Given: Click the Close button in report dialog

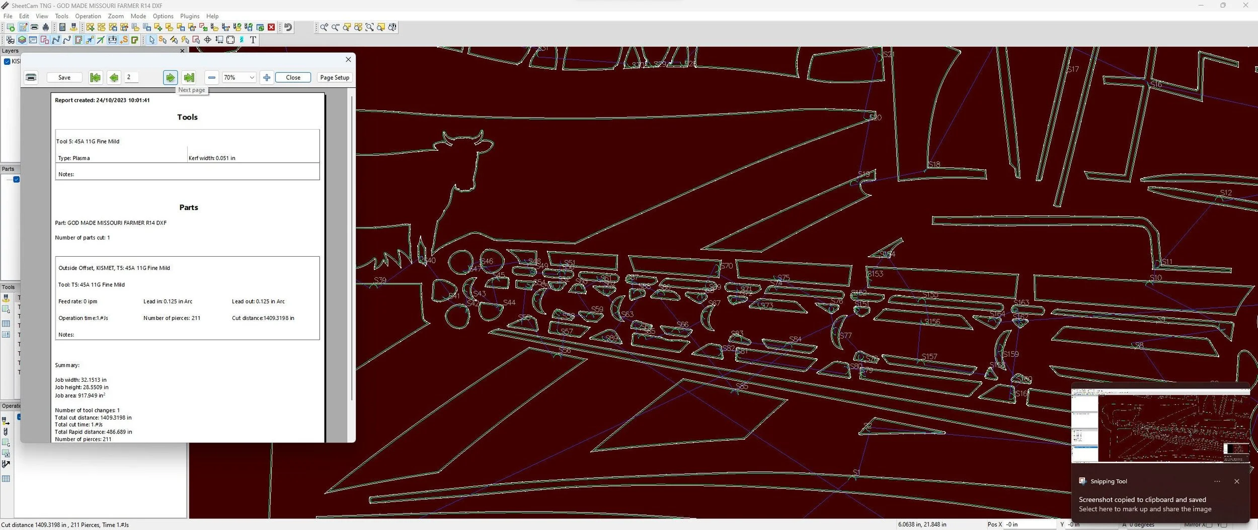Looking at the screenshot, I should [x=293, y=77].
